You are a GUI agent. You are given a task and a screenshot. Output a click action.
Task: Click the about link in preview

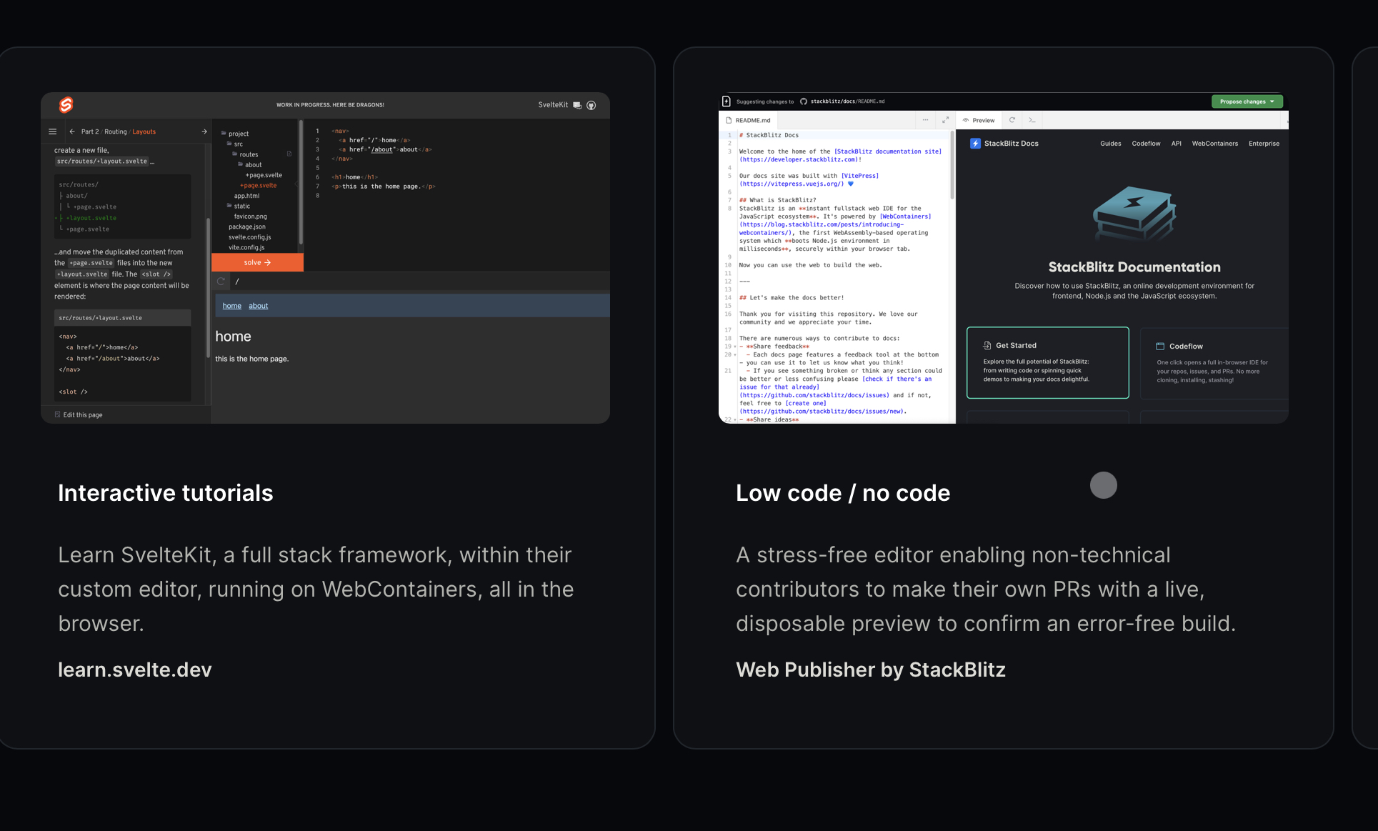[x=258, y=306]
